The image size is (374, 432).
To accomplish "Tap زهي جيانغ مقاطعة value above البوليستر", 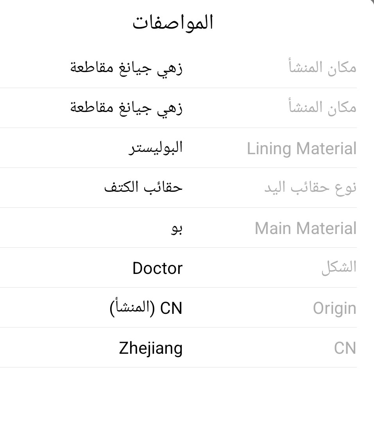I will point(126,108).
